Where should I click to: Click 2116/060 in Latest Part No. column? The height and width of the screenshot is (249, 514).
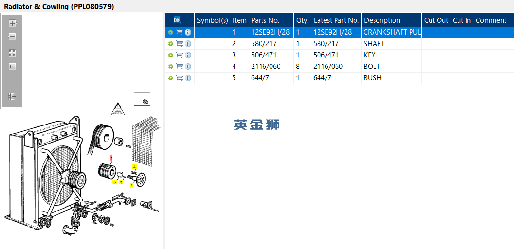328,67
